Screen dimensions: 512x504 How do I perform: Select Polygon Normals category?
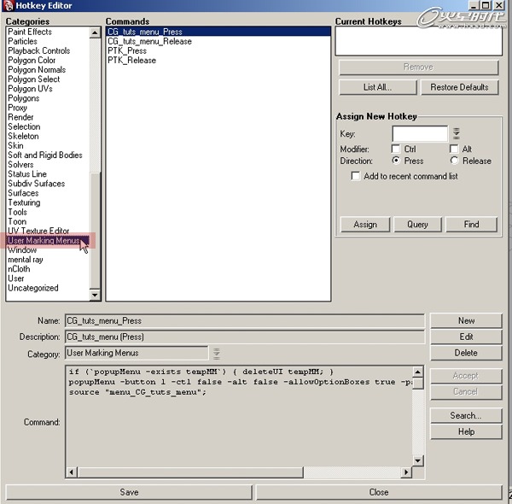48,69
